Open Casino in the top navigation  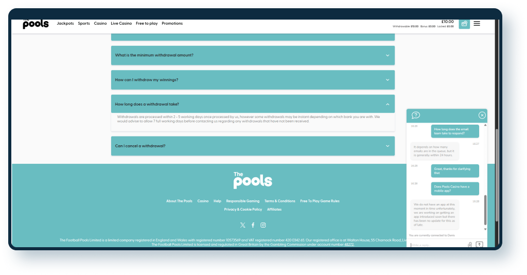(x=100, y=24)
